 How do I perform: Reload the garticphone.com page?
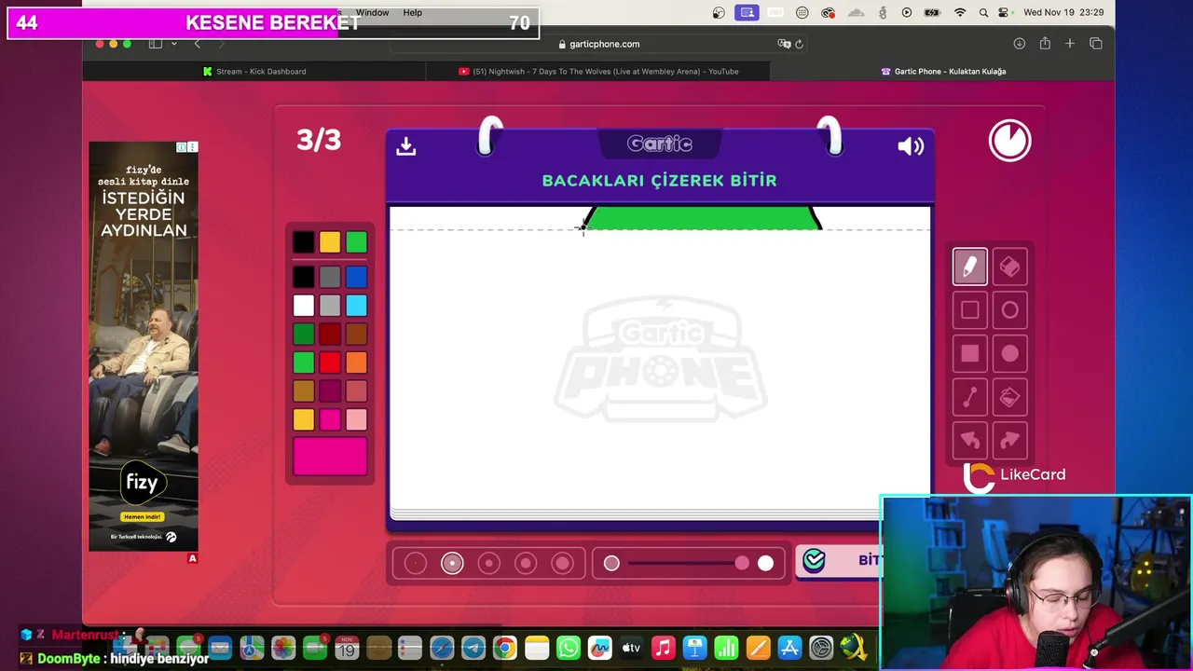tap(799, 44)
